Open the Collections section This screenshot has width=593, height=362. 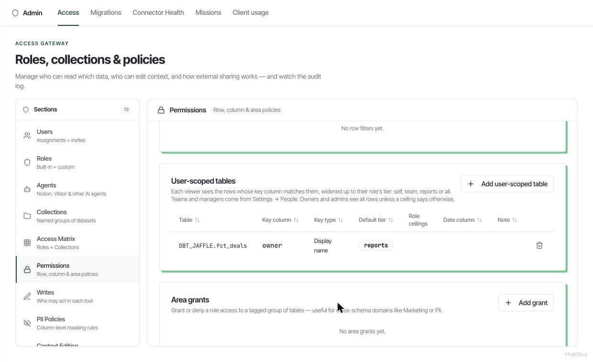click(x=77, y=216)
